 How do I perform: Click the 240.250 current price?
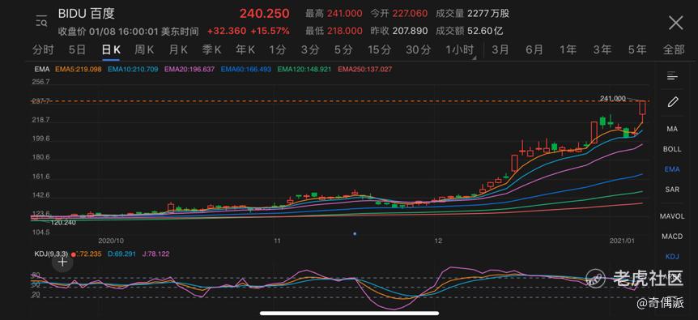(265, 14)
